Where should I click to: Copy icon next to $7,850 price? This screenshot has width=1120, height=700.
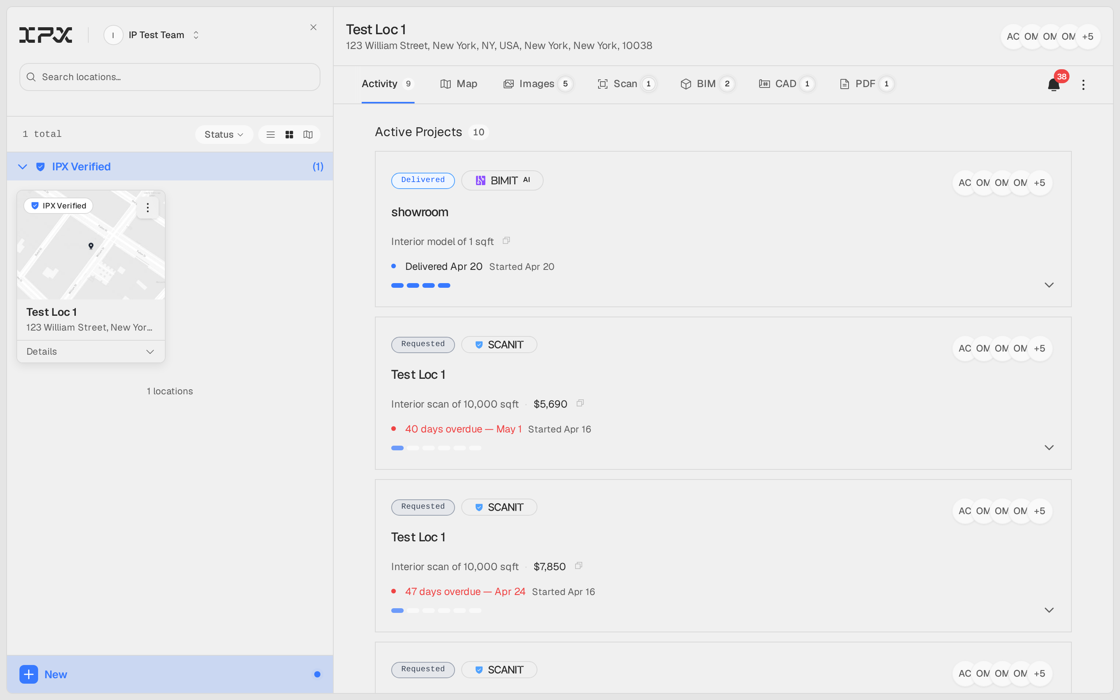[x=579, y=566]
